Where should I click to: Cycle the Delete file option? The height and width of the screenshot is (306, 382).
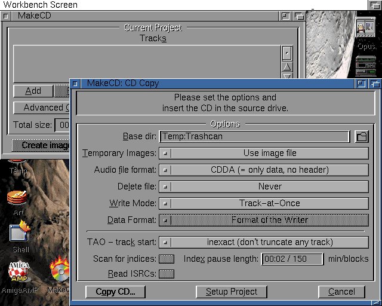pos(264,186)
